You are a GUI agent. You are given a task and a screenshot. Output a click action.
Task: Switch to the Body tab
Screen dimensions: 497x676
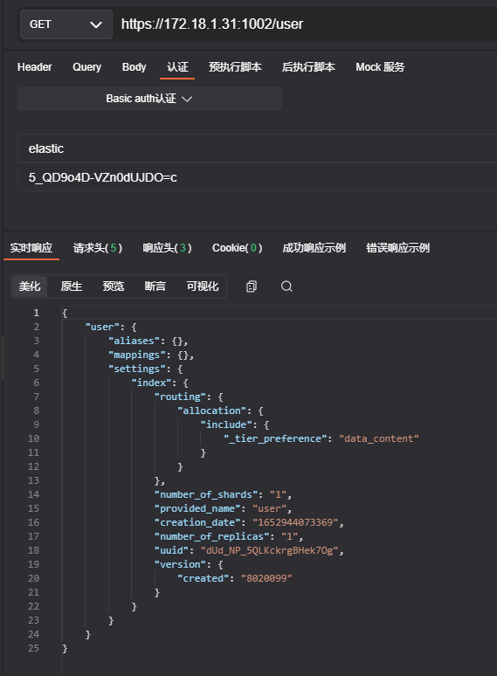134,67
